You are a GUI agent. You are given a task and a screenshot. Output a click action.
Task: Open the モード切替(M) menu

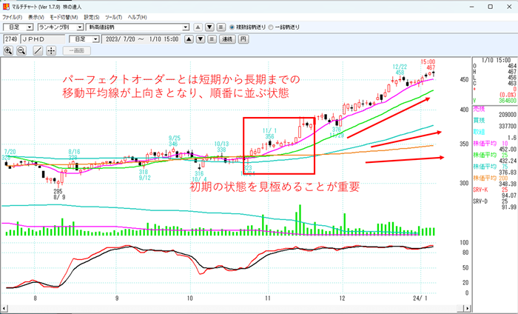[64, 16]
